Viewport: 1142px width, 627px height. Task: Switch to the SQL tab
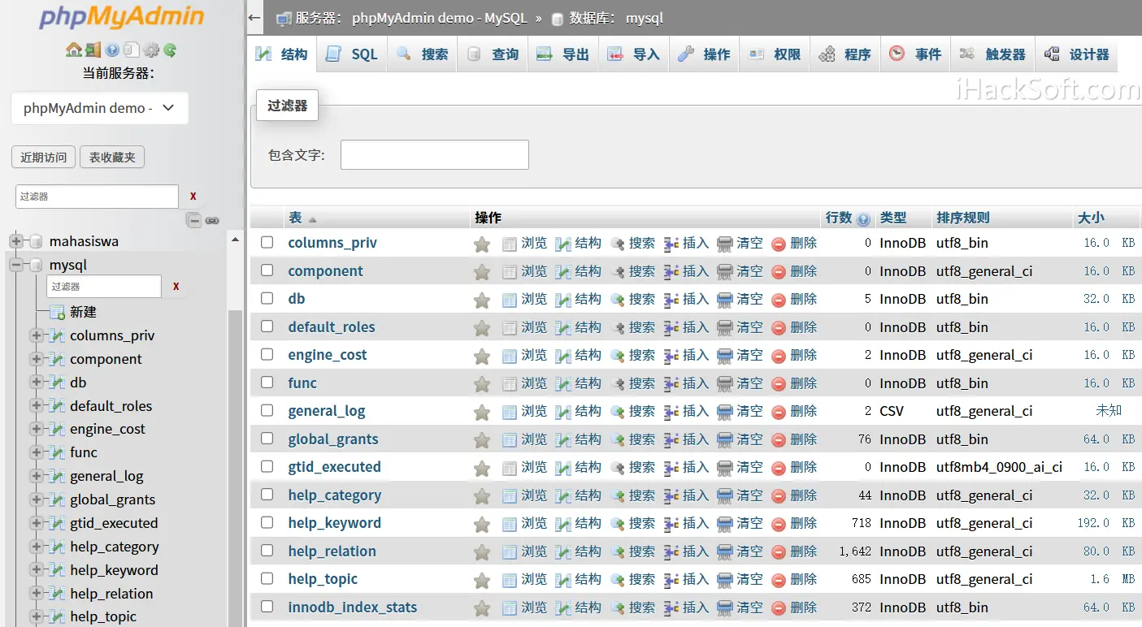352,54
